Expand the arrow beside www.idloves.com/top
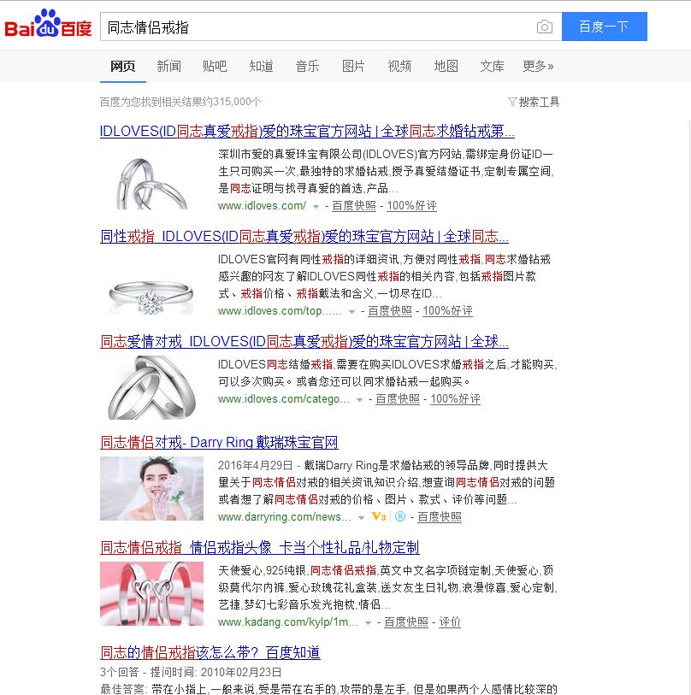Image resolution: width=691 pixels, height=695 pixels. click(351, 312)
